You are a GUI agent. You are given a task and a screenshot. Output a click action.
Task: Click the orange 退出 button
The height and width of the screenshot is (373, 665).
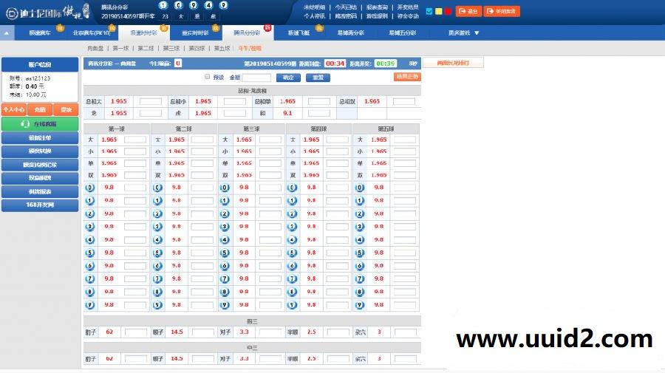(x=468, y=11)
